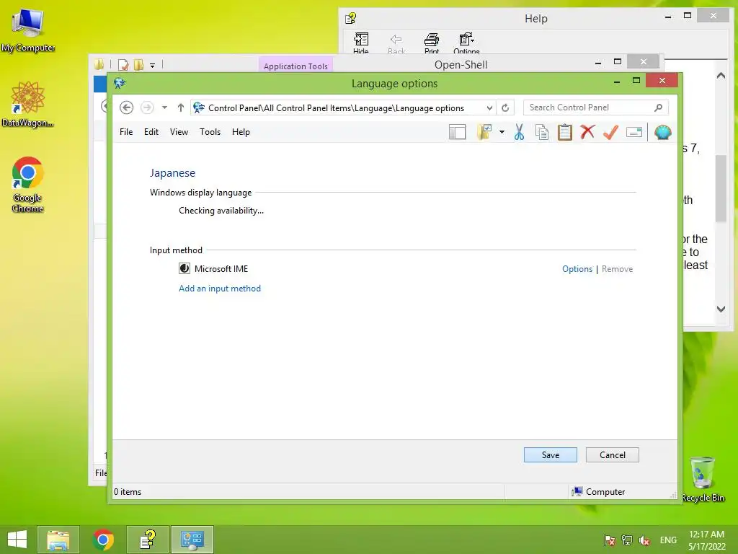Click the Properties checkmark icon
This screenshot has width=738, height=554.
tap(611, 133)
